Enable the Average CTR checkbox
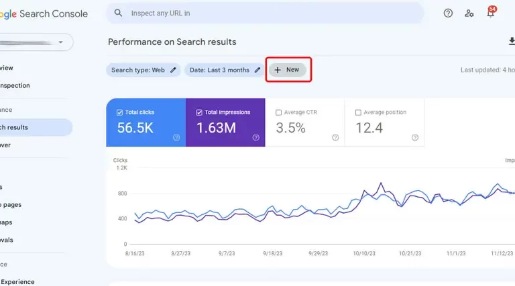This screenshot has width=515, height=286. click(x=279, y=113)
